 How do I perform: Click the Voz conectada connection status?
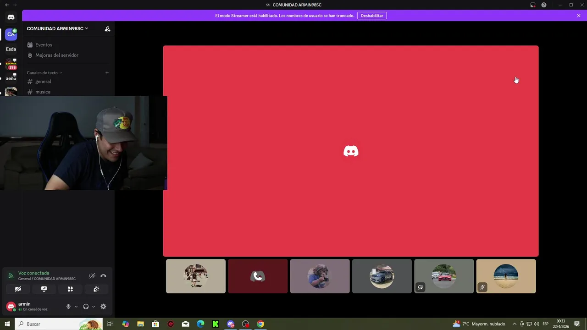coord(34,273)
